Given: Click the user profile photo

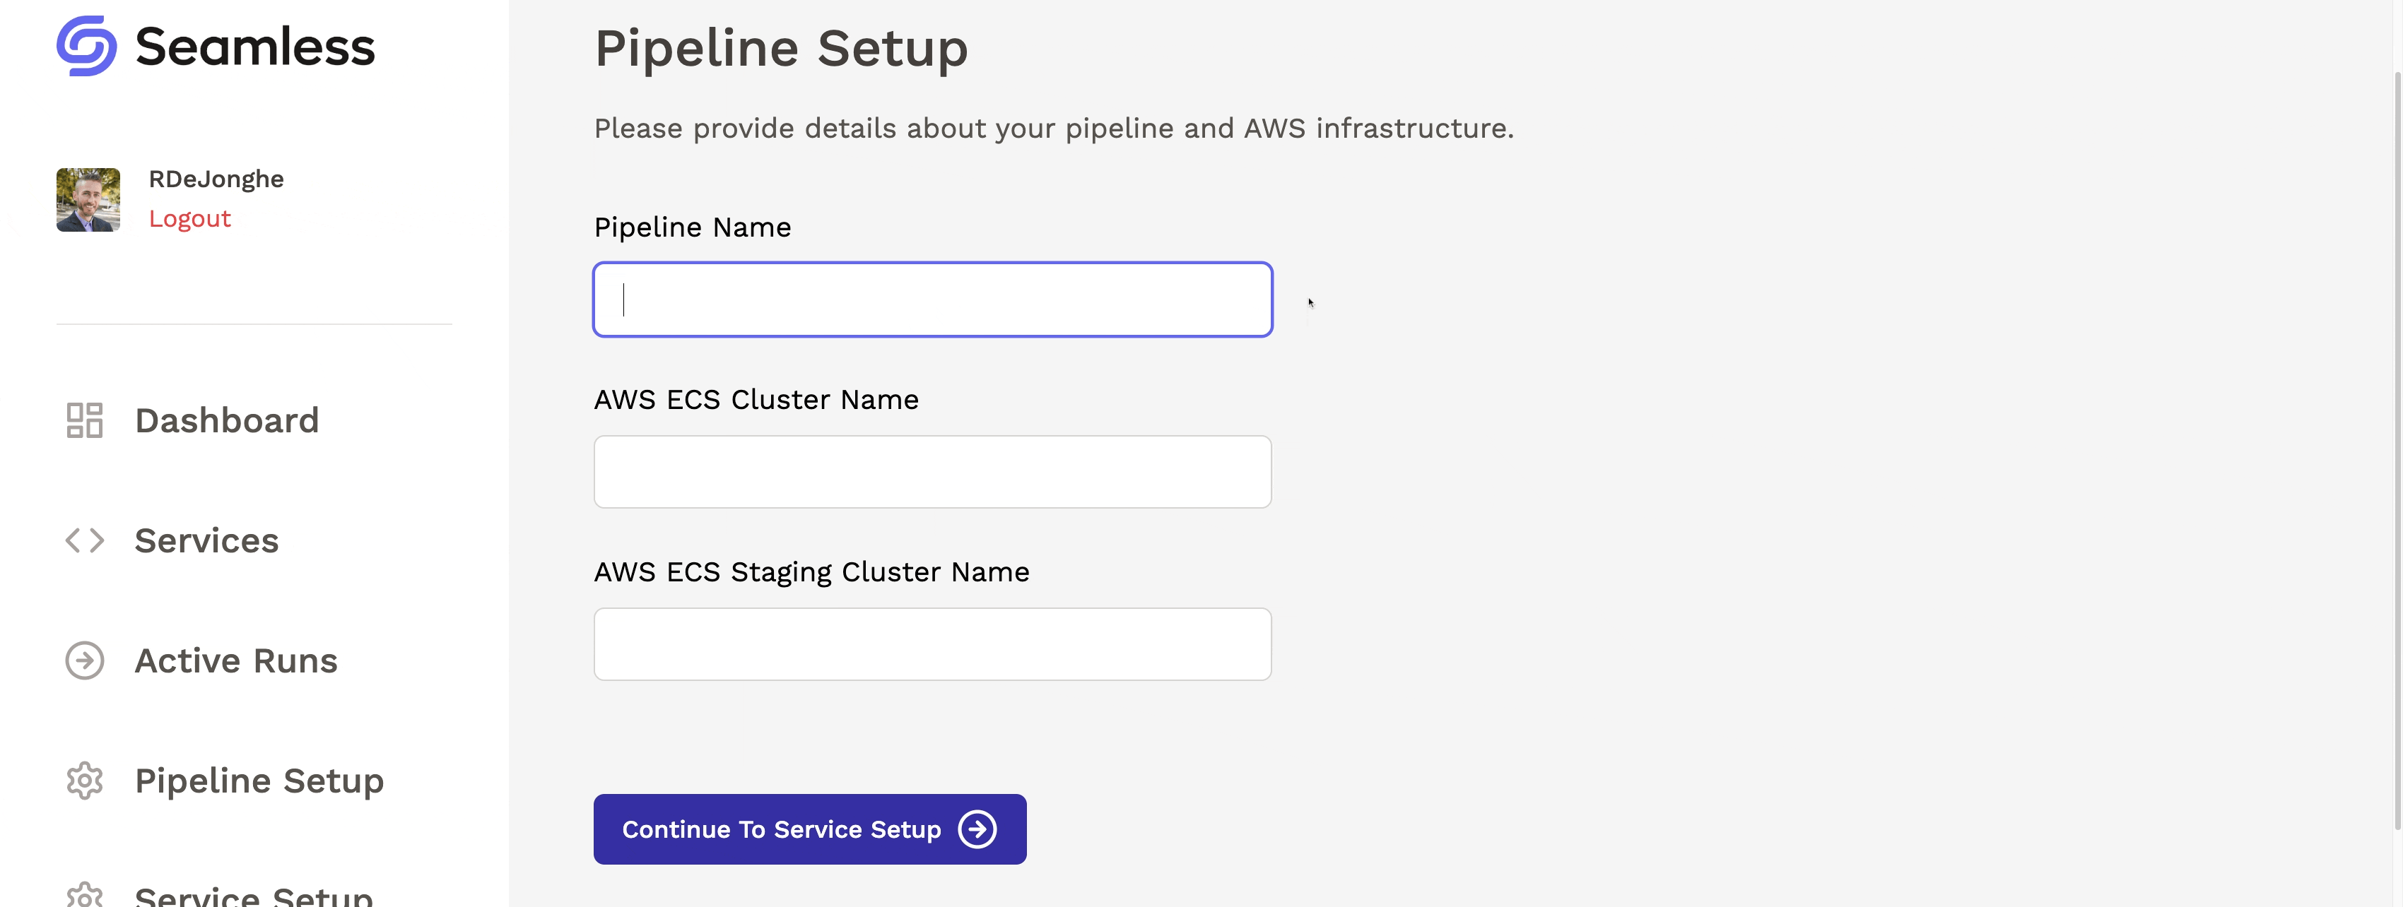Looking at the screenshot, I should 88,199.
